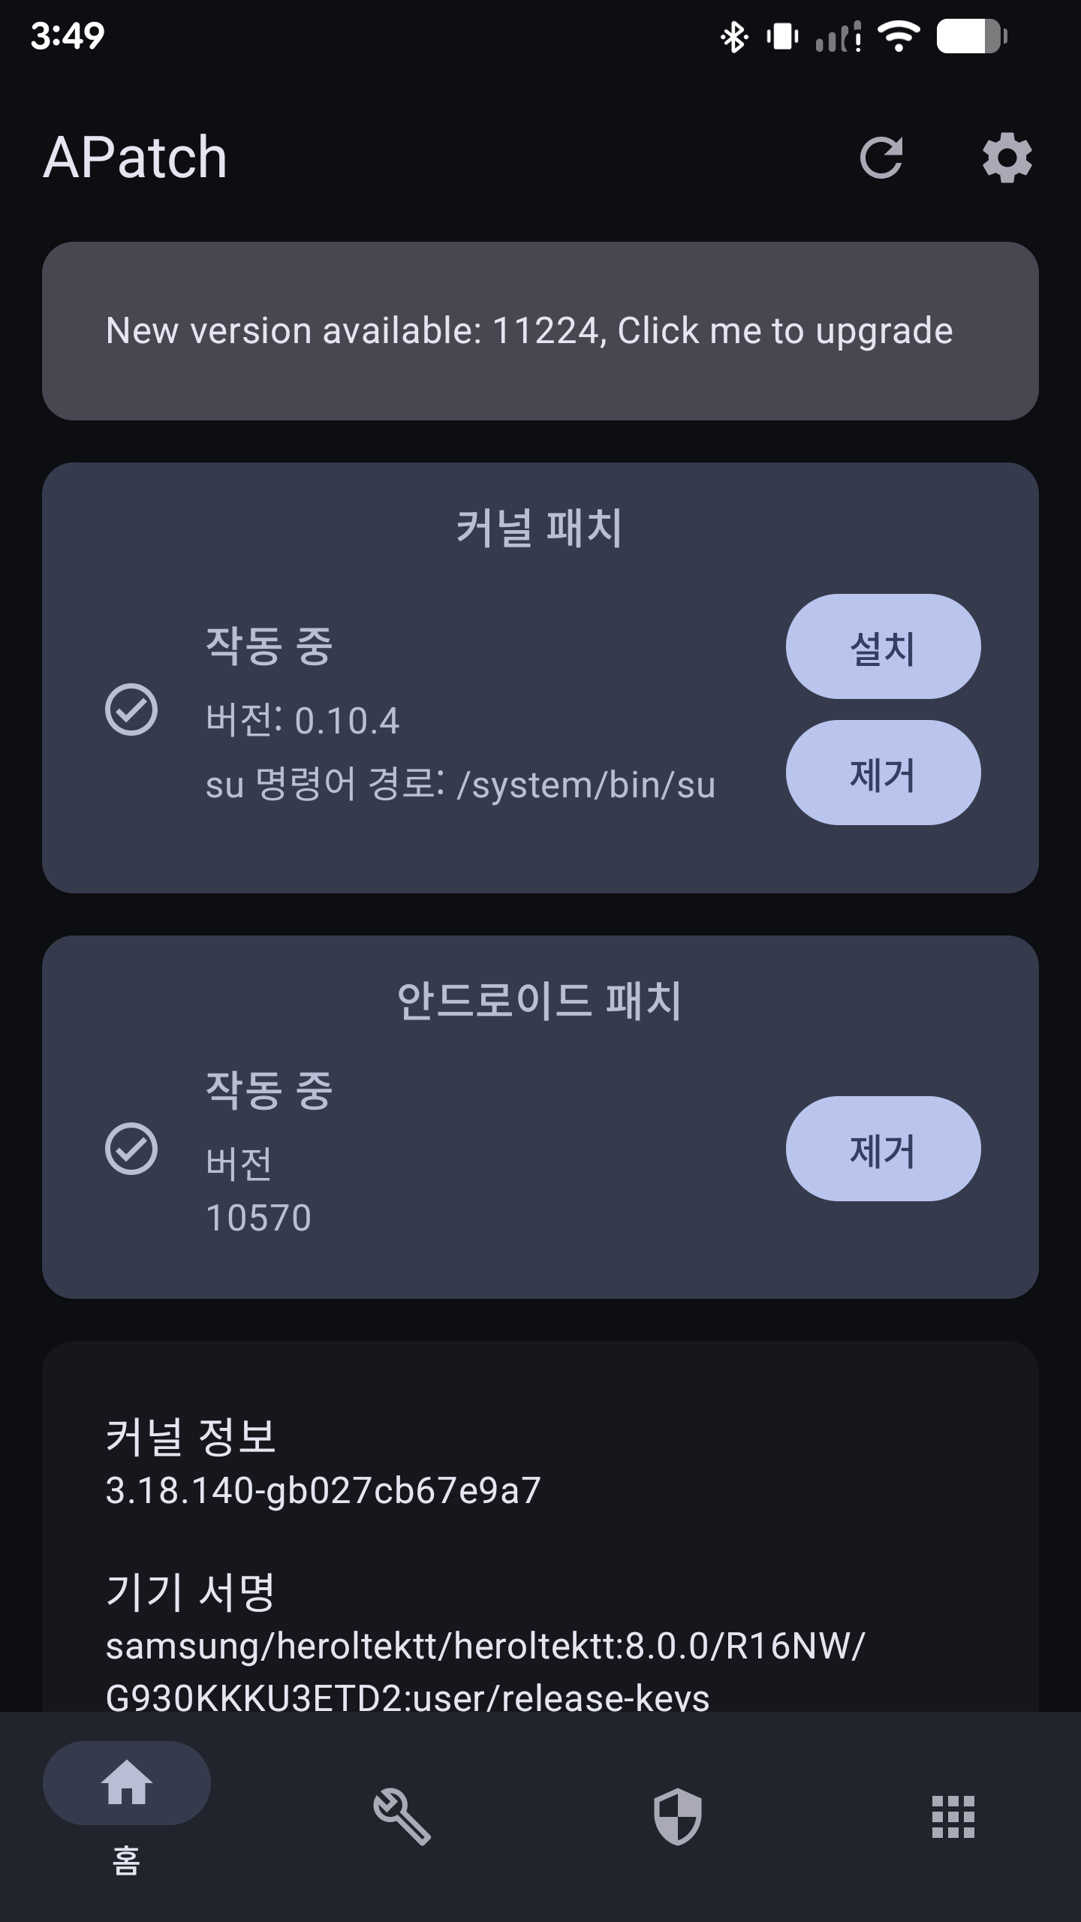Screen dimensions: 1081x1922
Task: Open the grid modules tab
Action: click(x=953, y=1817)
